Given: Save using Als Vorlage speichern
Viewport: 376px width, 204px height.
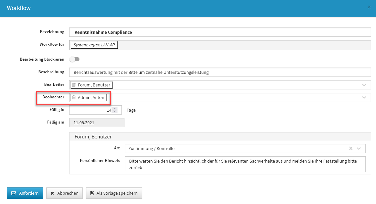Looking at the screenshot, I should tap(114, 193).
